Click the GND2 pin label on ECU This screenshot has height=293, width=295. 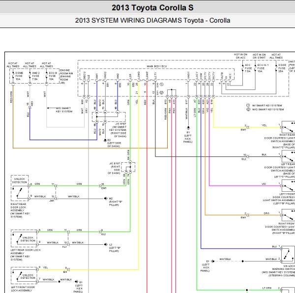click(105, 75)
